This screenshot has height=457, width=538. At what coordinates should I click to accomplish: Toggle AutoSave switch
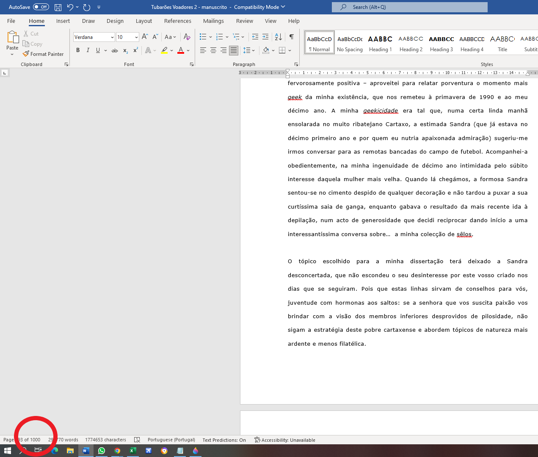[x=41, y=7]
